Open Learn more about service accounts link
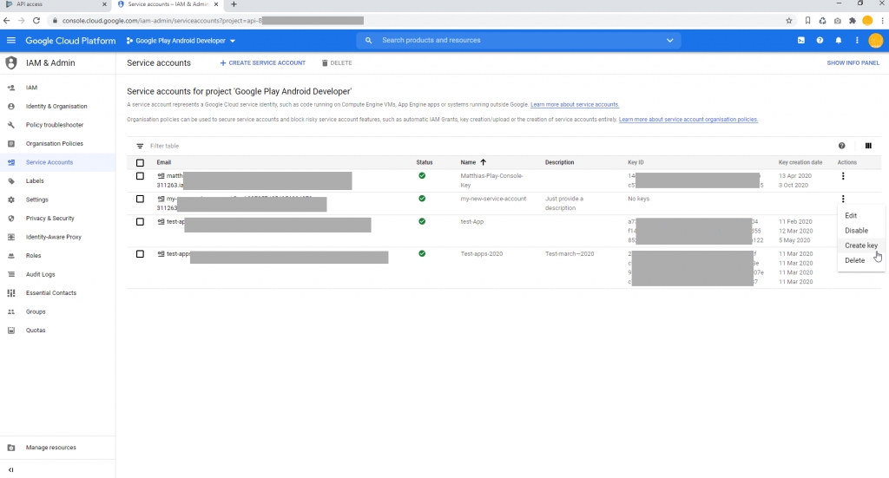This screenshot has height=478, width=889. point(575,105)
